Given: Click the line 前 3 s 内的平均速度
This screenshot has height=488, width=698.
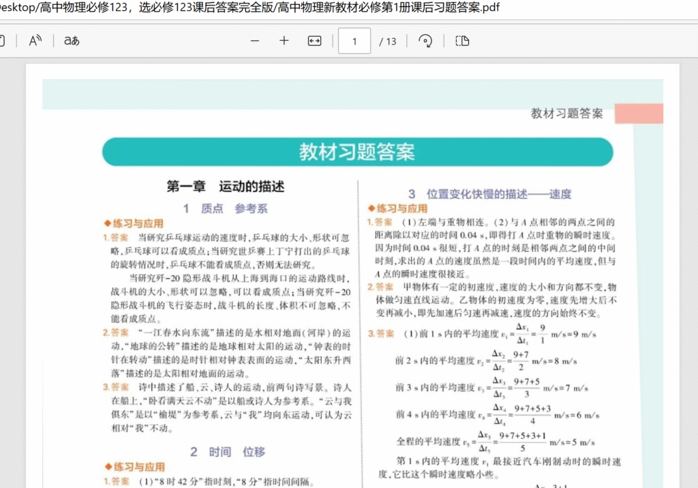Looking at the screenshot, I should [492, 387].
